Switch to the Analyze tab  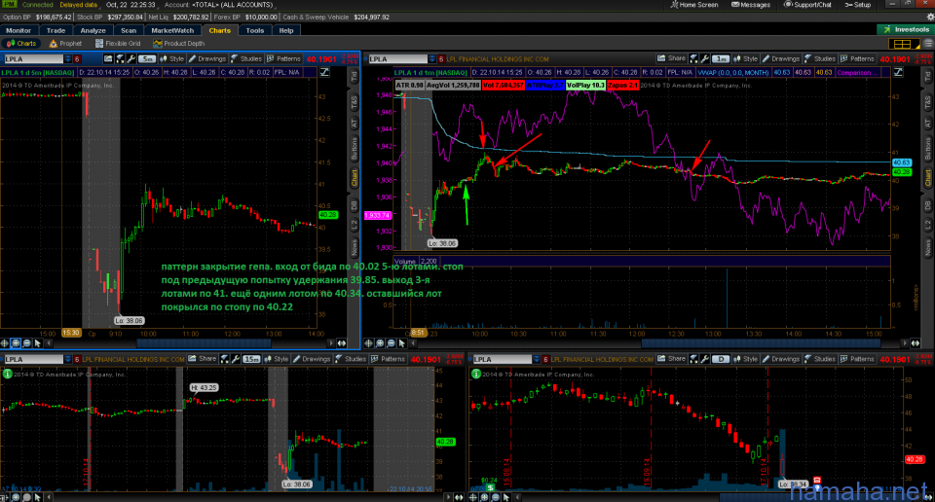point(93,30)
